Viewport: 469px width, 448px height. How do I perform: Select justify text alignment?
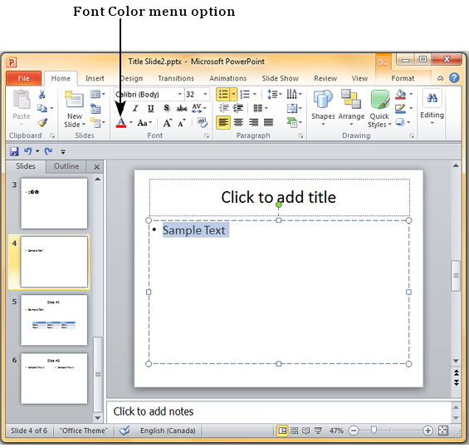269,122
